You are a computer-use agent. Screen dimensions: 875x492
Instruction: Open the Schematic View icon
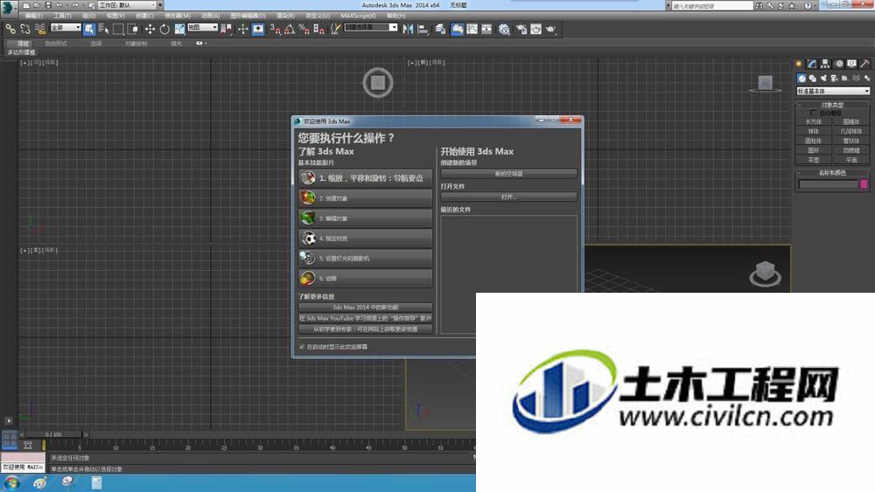486,29
